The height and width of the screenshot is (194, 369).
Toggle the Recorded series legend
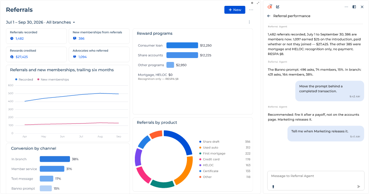tap(24, 79)
